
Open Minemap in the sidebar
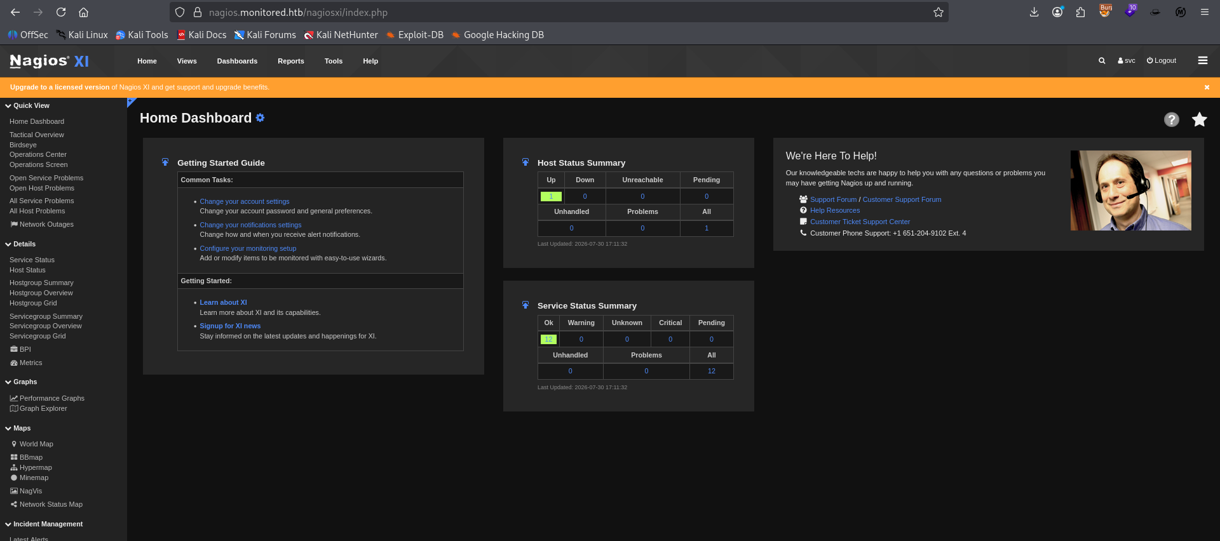(29, 478)
